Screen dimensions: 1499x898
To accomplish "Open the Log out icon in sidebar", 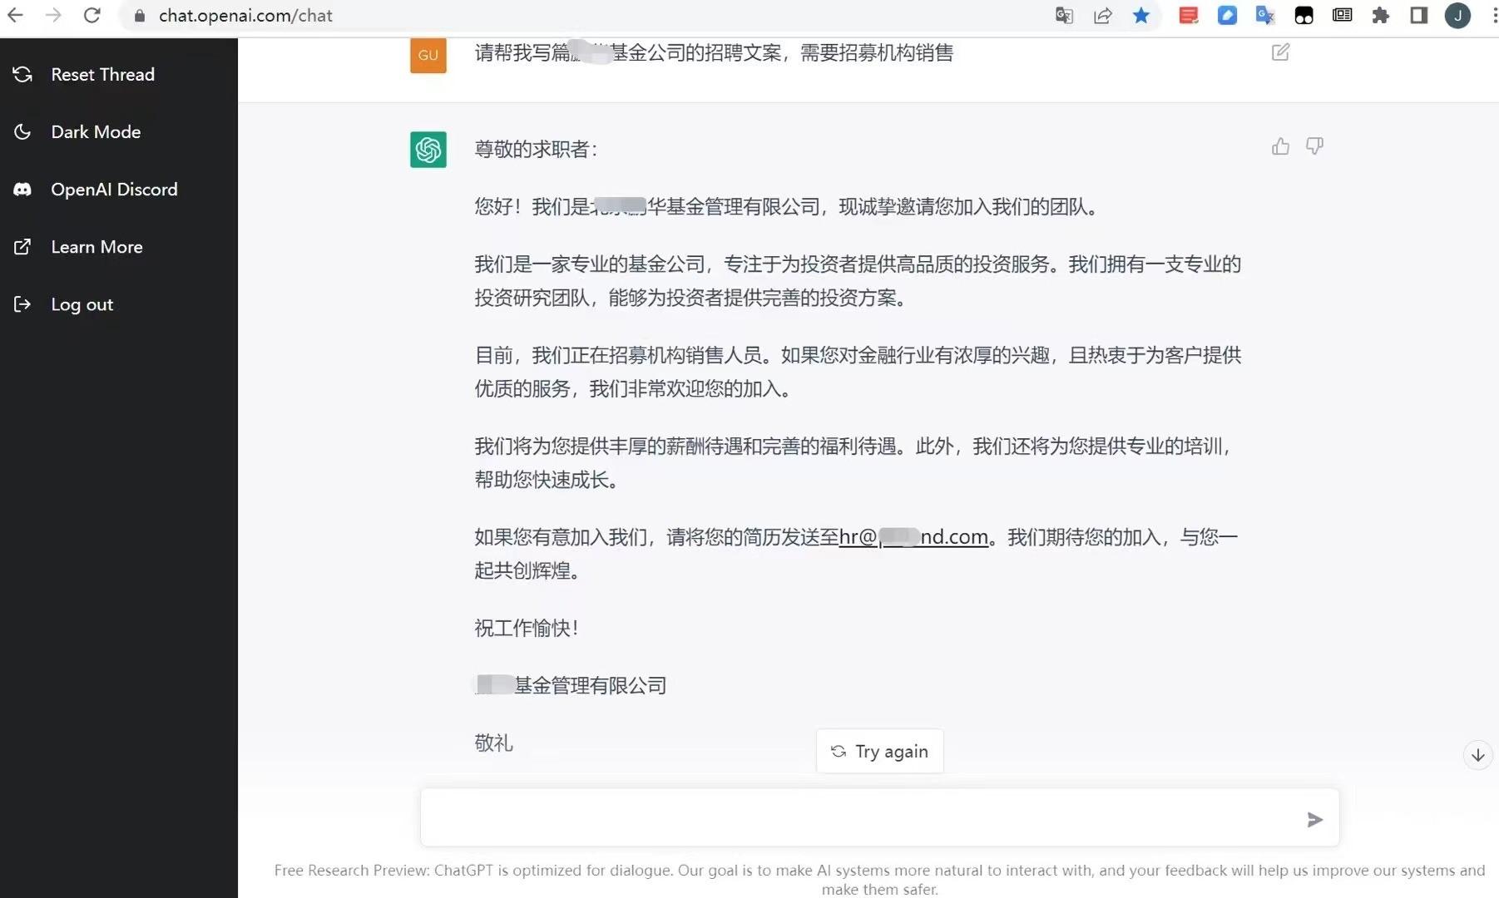I will coord(22,304).
